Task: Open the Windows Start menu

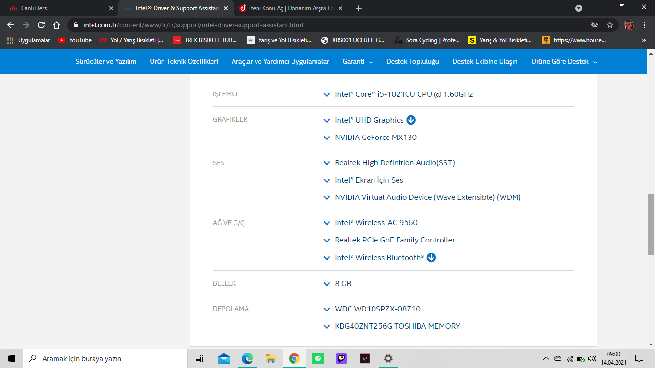Action: coord(12,358)
